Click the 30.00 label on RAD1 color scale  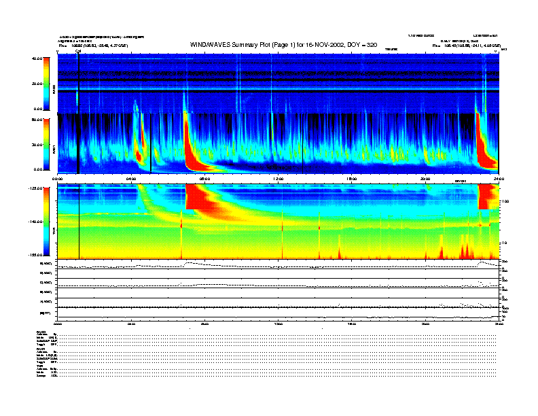click(37, 145)
